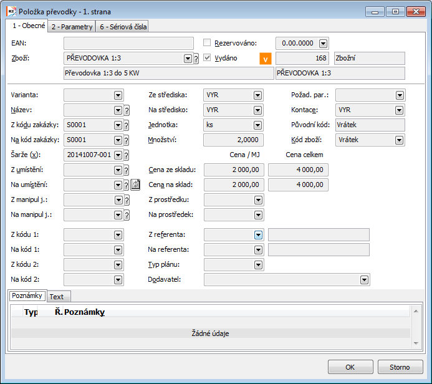
Task: Maximize the Položka převodky window
Action: click(x=395, y=12)
